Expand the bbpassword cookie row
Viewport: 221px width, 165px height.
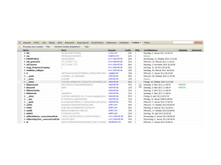[x=25, y=85]
